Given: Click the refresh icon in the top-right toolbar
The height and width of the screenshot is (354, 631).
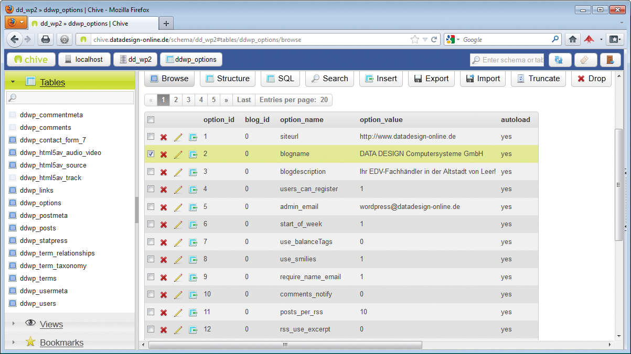Looking at the screenshot, I should [x=559, y=60].
